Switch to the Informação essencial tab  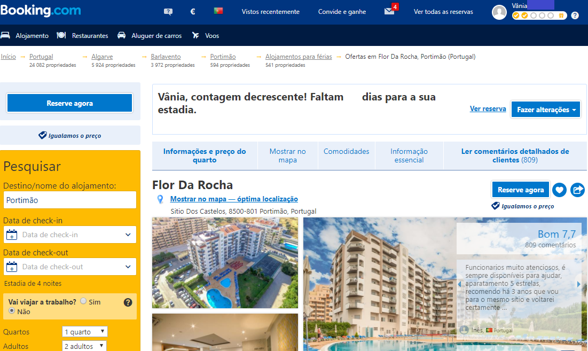(x=409, y=155)
